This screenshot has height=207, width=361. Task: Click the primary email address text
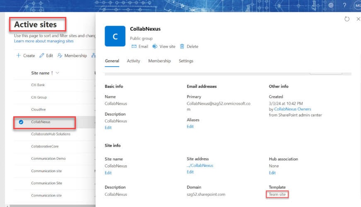click(x=218, y=106)
